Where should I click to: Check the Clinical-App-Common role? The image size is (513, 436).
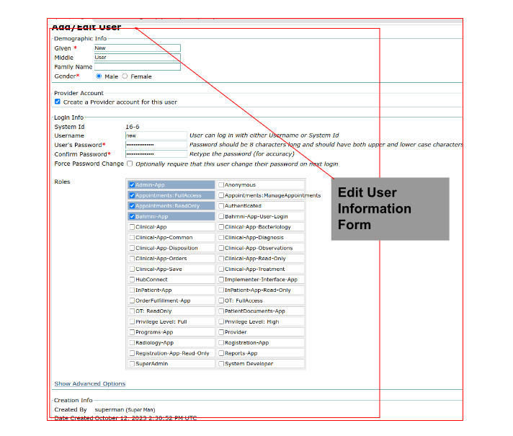tap(132, 237)
